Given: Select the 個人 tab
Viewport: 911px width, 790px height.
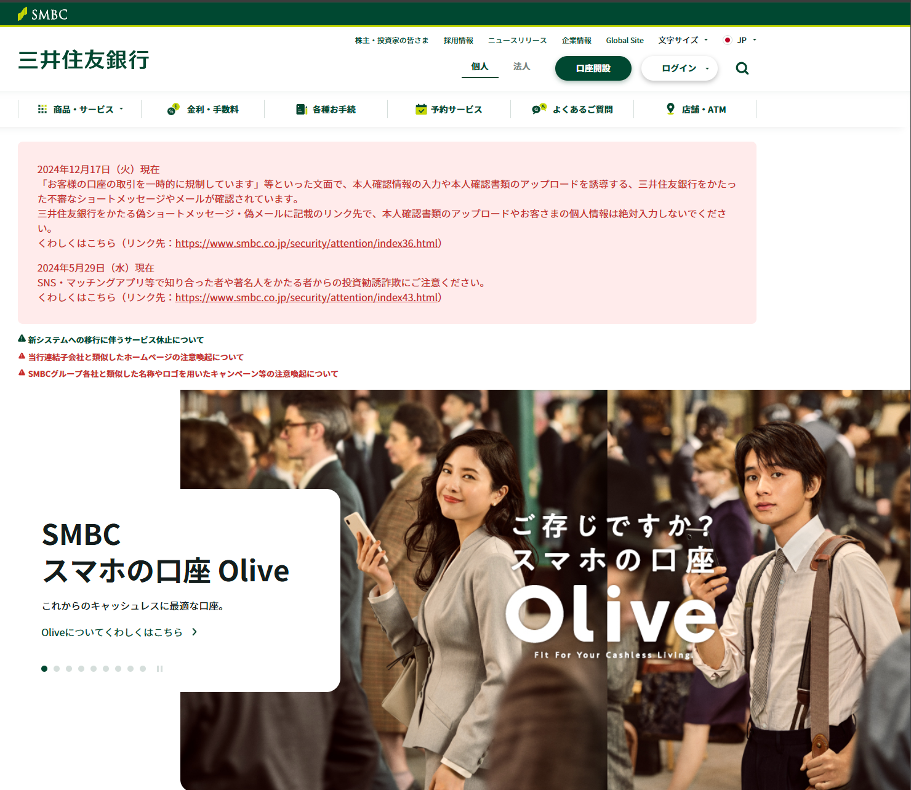Looking at the screenshot, I should tap(480, 67).
